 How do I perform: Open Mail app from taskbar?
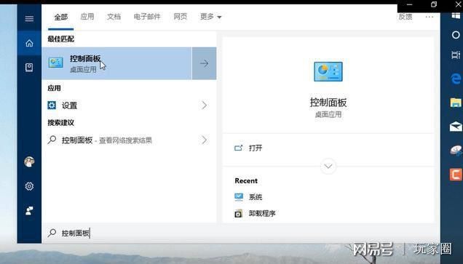456,127
